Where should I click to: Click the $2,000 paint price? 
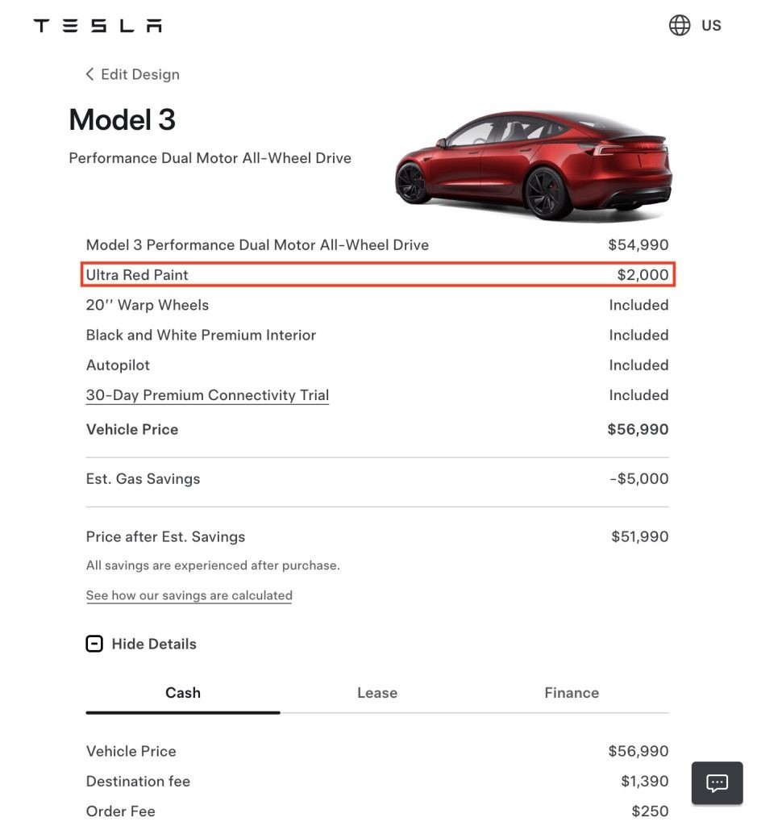coord(643,275)
